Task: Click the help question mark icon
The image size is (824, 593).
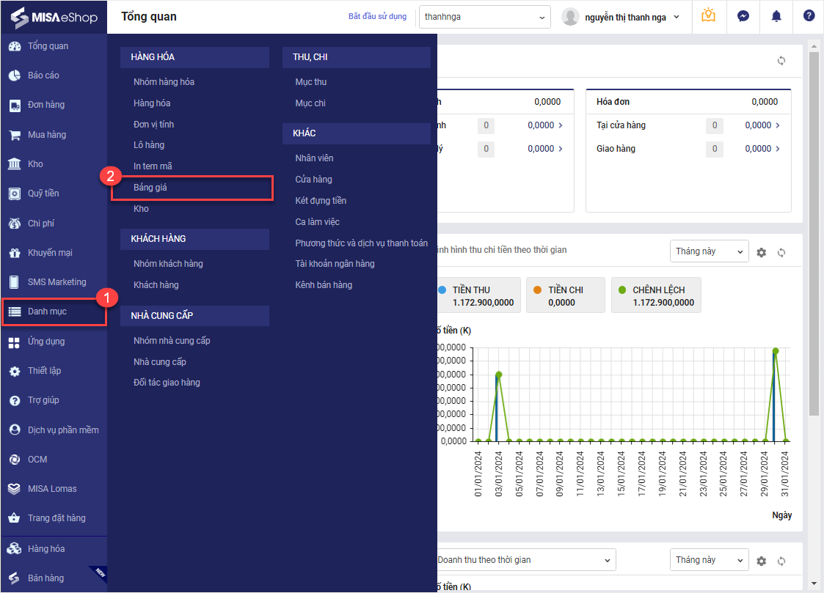Action: pyautogui.click(x=809, y=16)
